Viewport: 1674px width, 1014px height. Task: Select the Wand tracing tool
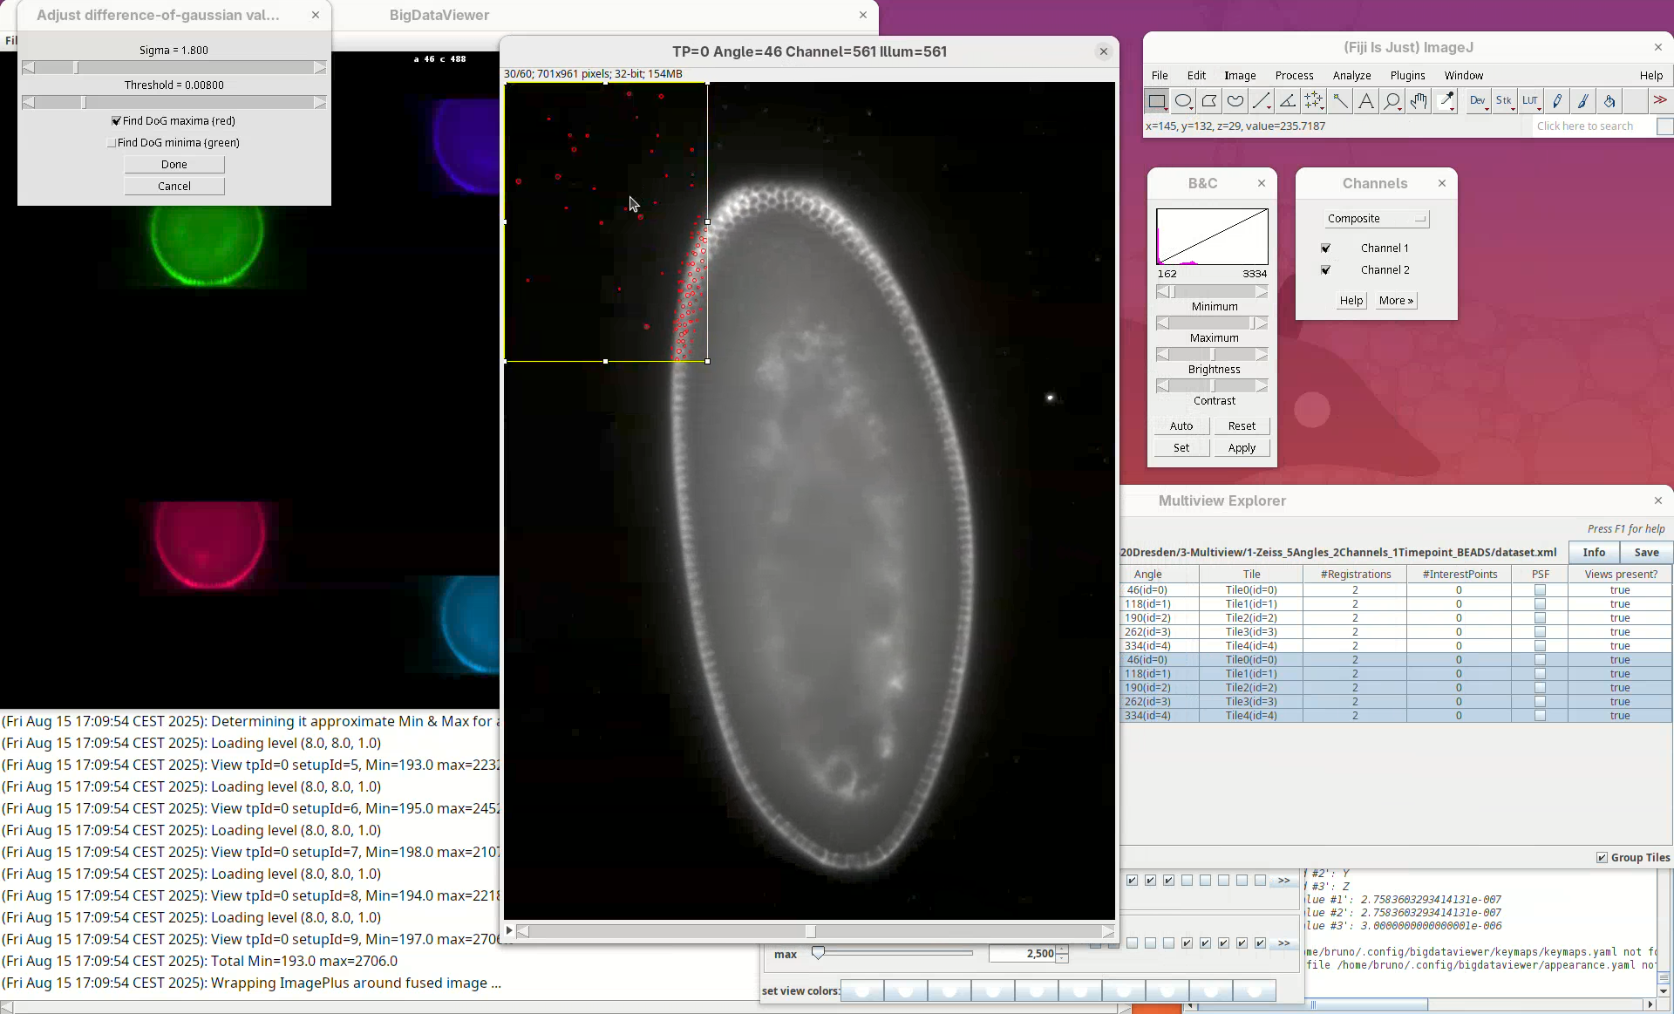click(x=1340, y=101)
